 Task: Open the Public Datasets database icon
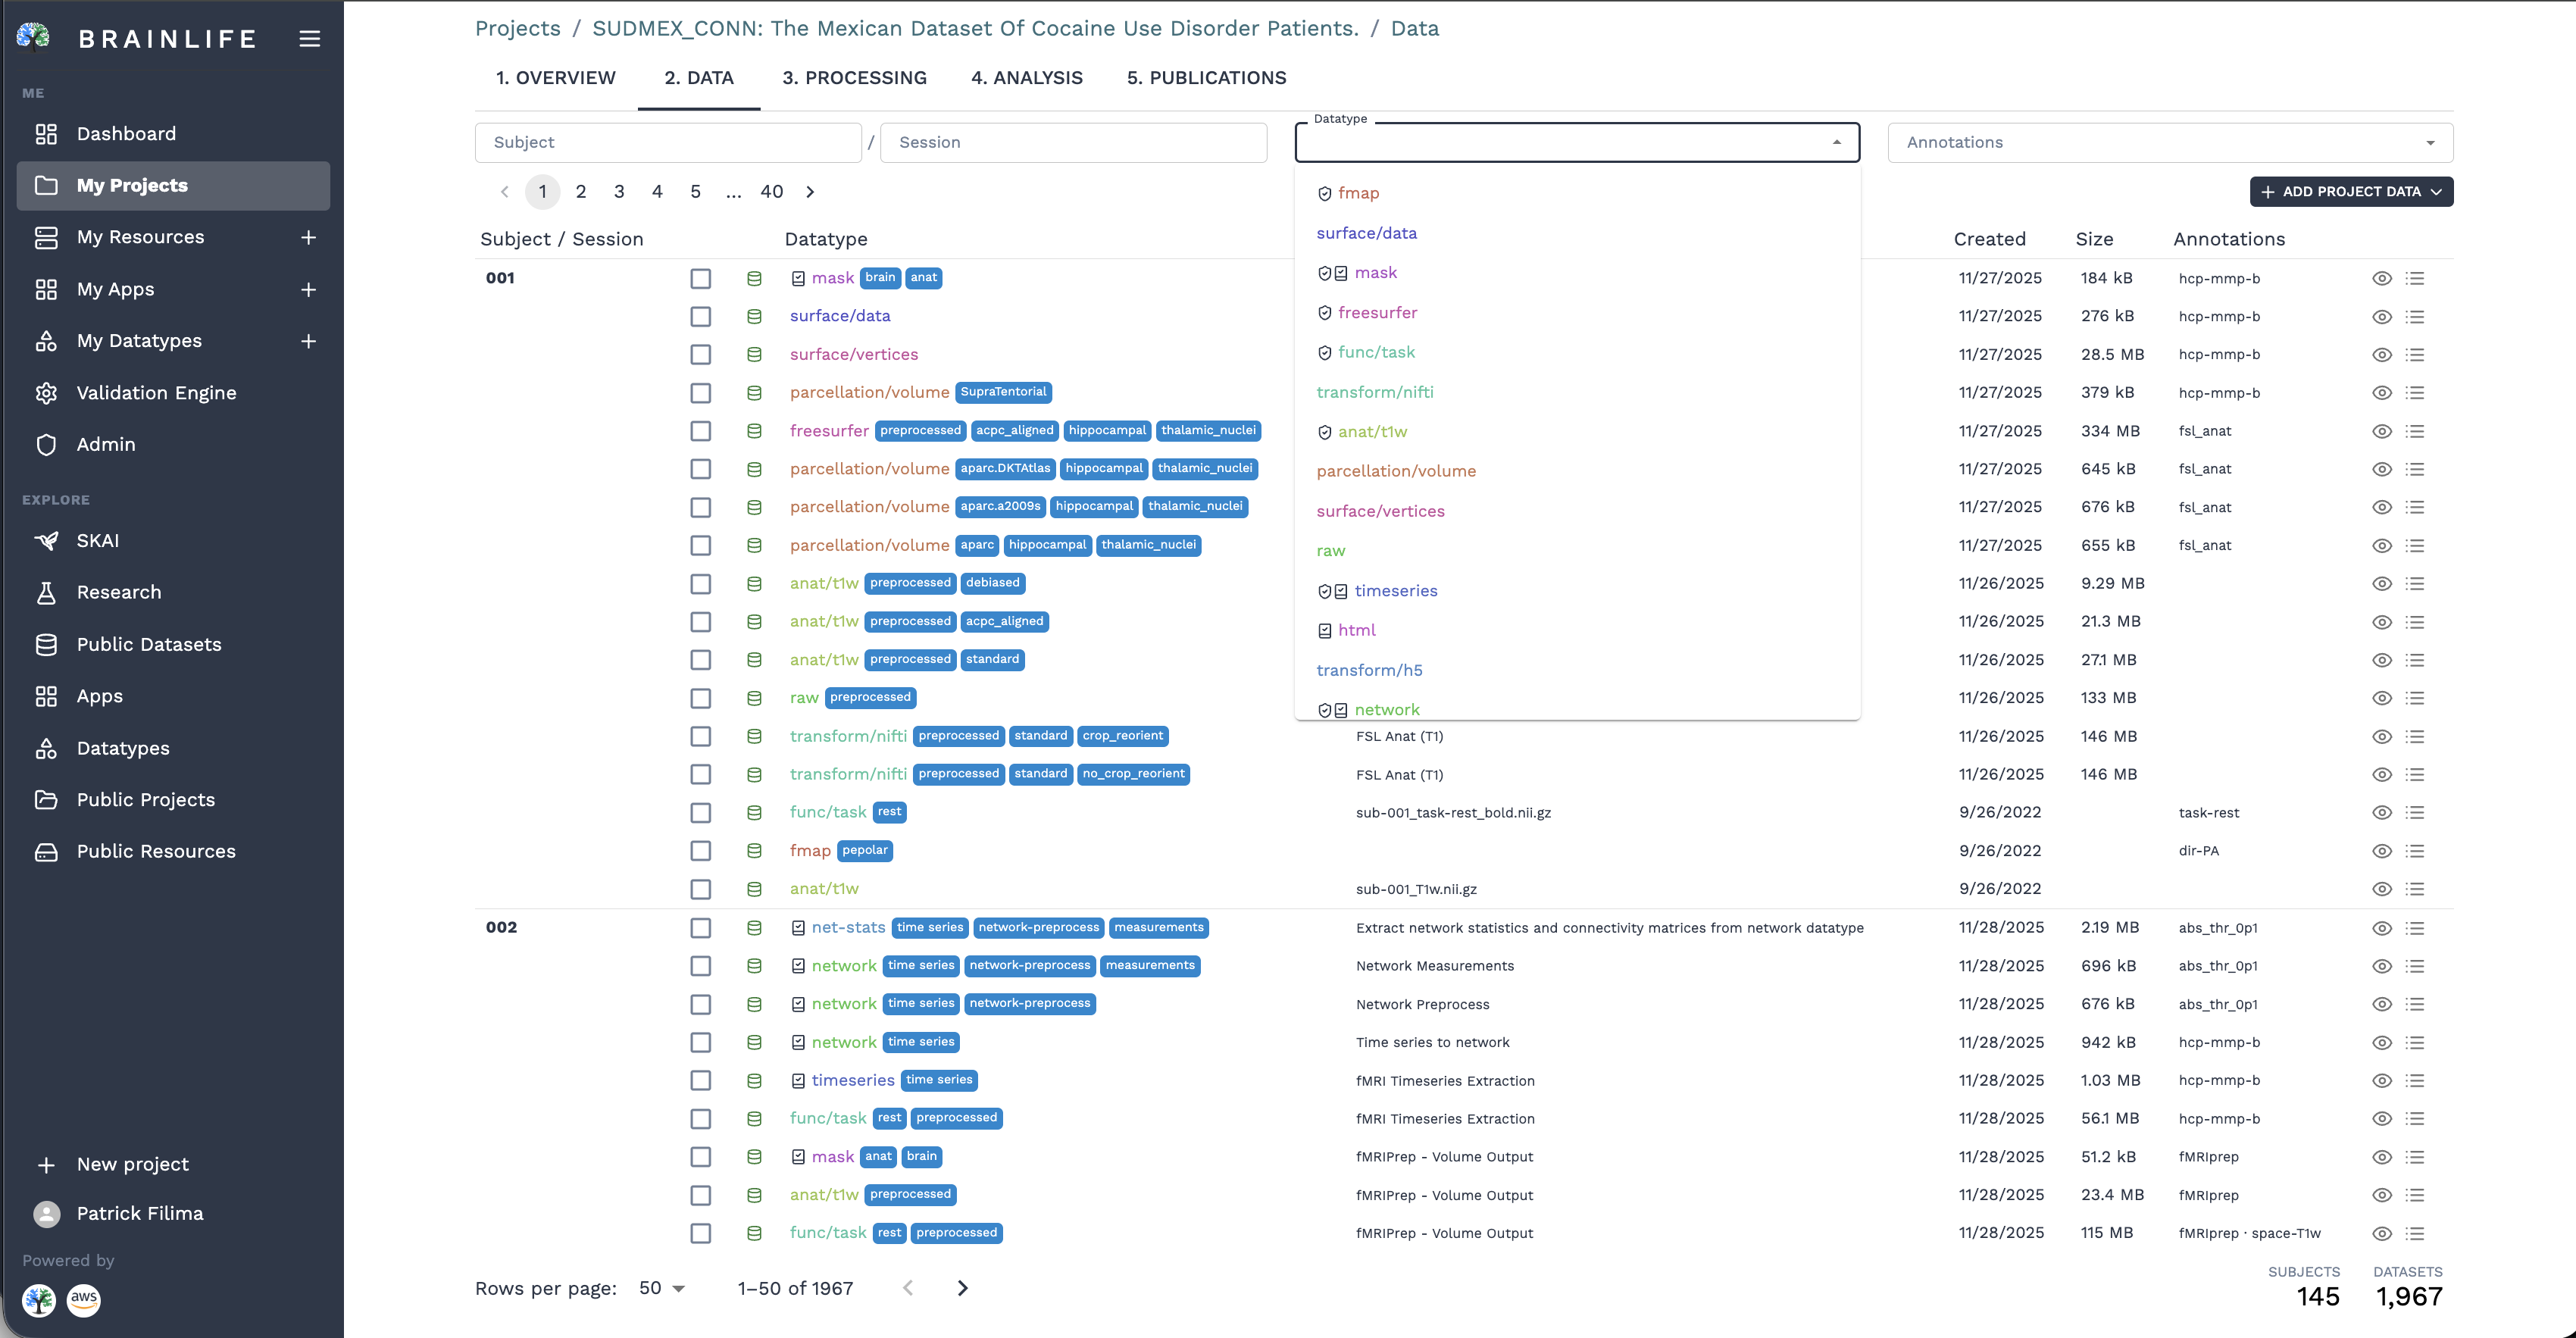click(46, 645)
